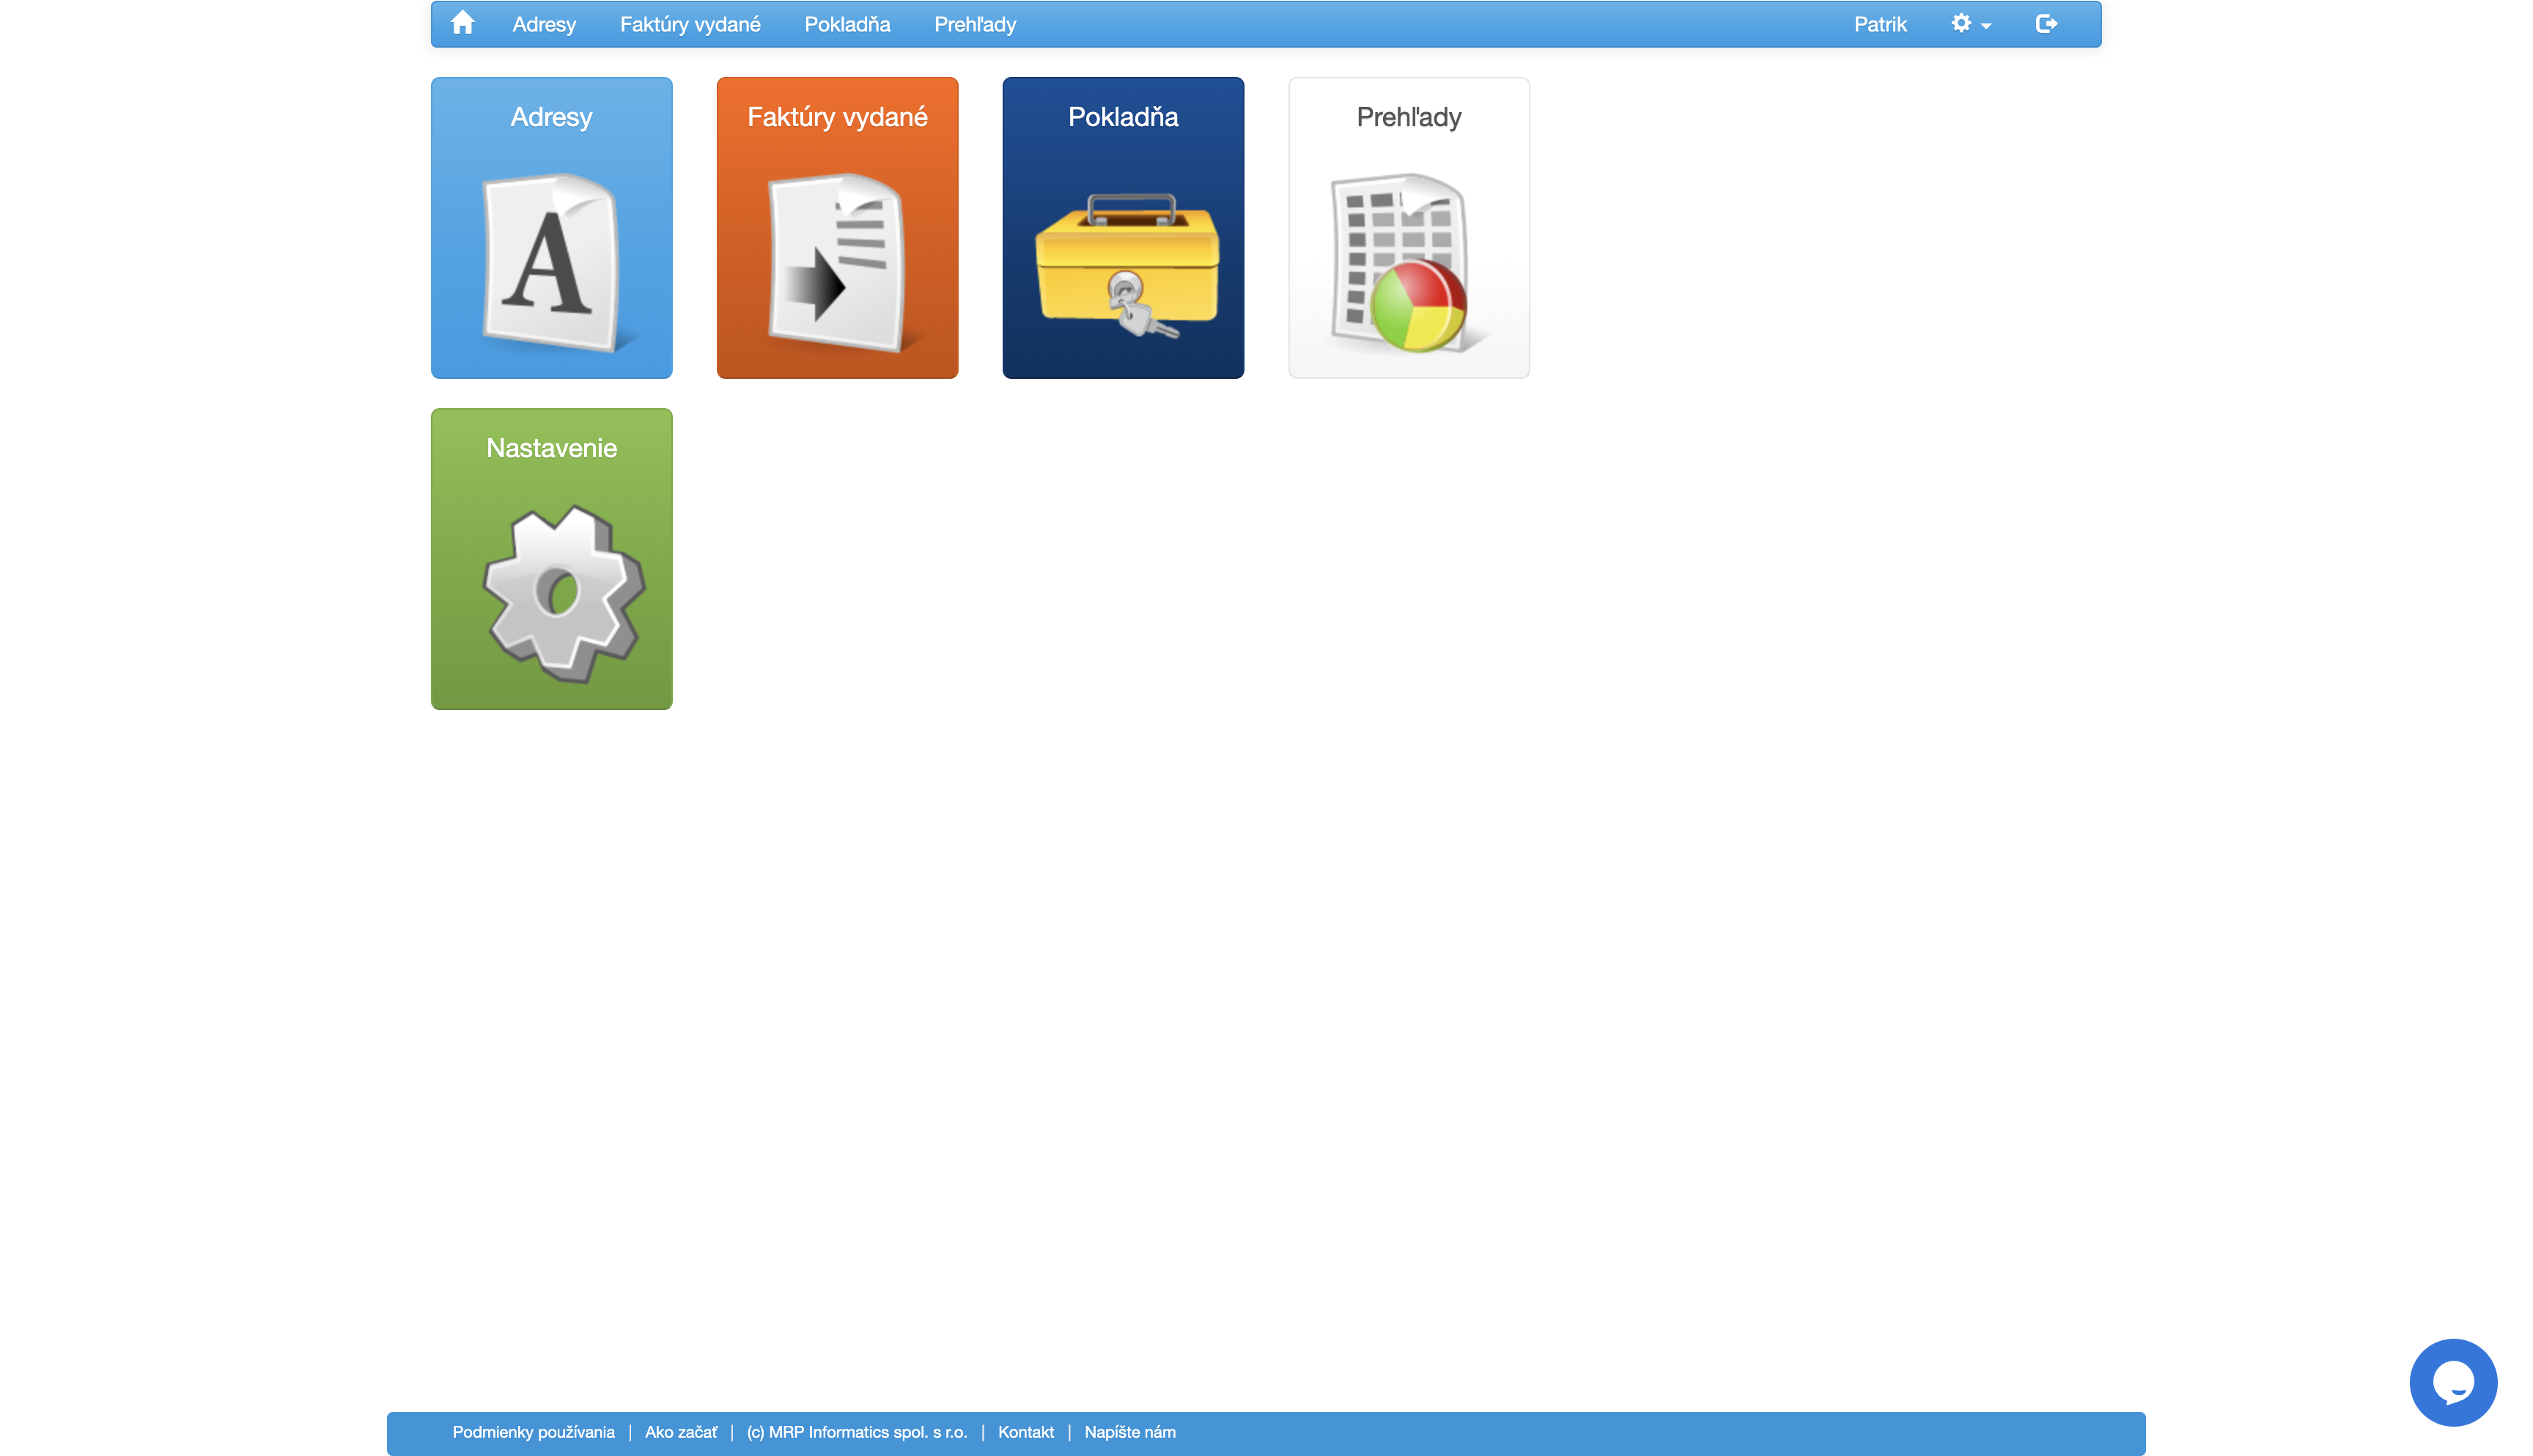Open Podmienky používania footer link

[x=533, y=1432]
